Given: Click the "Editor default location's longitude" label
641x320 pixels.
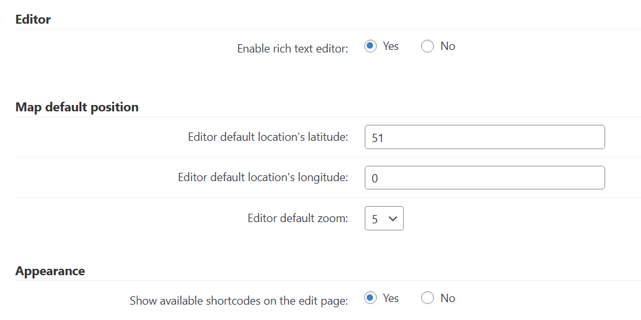Looking at the screenshot, I should [263, 177].
